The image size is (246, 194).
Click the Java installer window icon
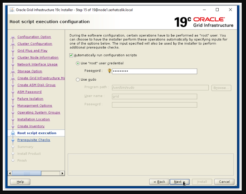point(12,10)
